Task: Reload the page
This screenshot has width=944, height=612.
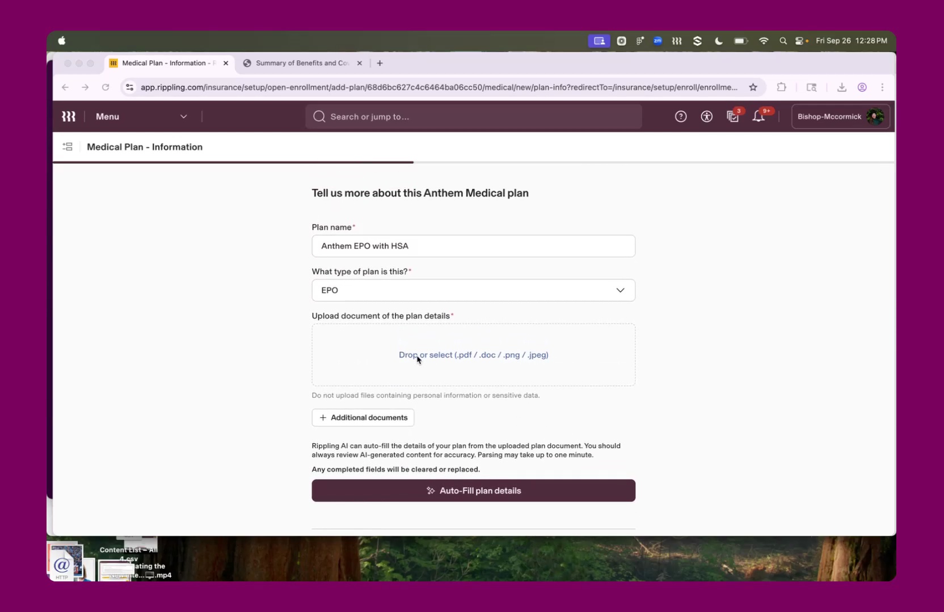Action: click(106, 87)
